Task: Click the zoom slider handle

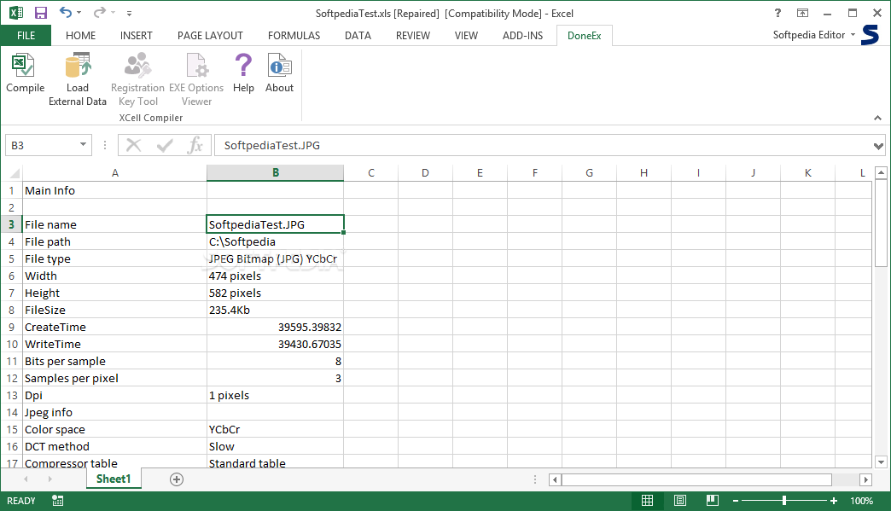Action: click(784, 500)
